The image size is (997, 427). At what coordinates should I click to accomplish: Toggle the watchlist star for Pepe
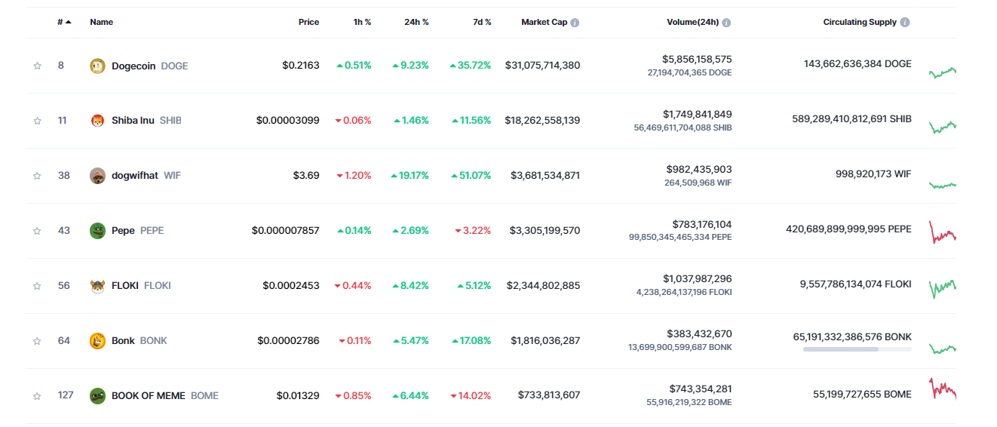[37, 231]
